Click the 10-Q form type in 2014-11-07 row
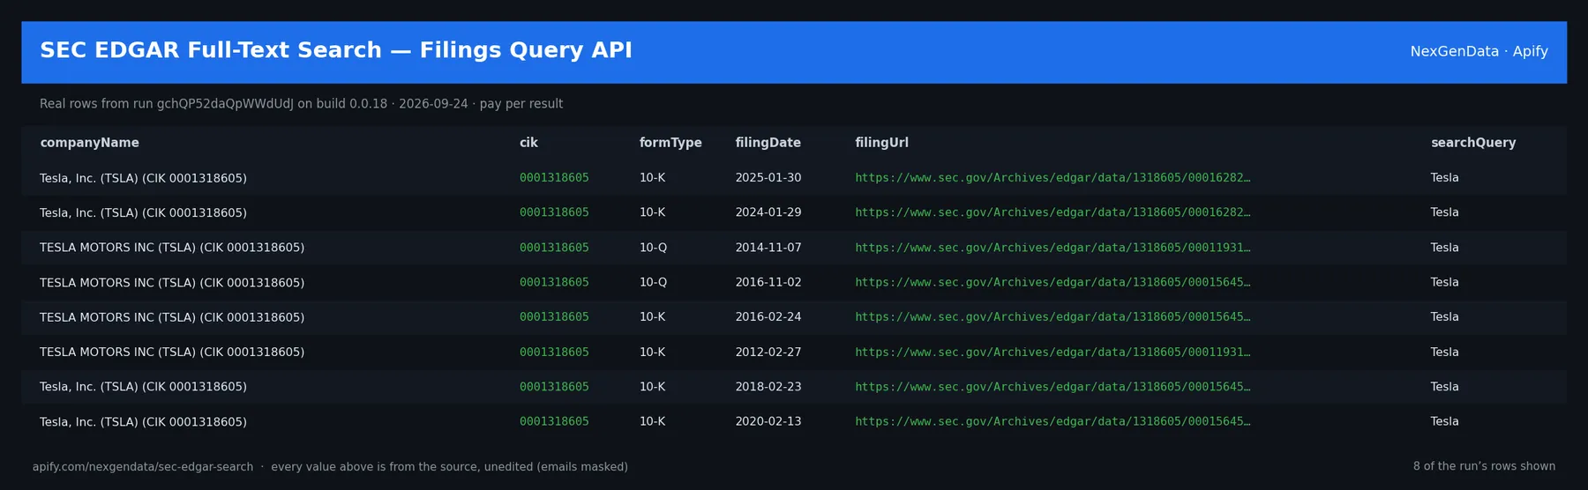 tap(653, 248)
